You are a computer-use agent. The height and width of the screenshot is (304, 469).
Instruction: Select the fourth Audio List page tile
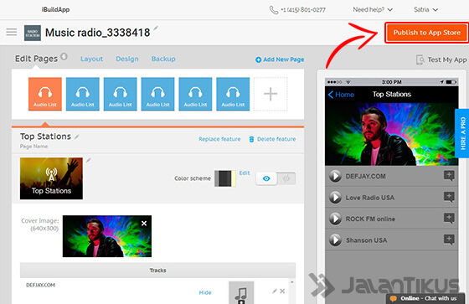point(158,94)
